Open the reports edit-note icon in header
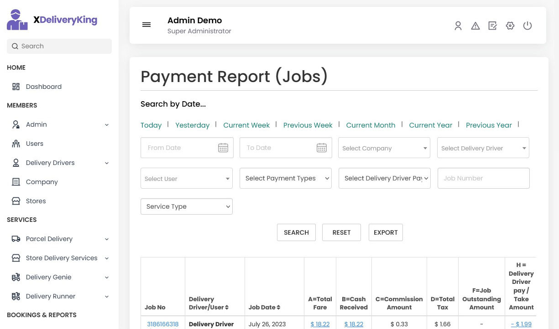The image size is (559, 329). (493, 26)
